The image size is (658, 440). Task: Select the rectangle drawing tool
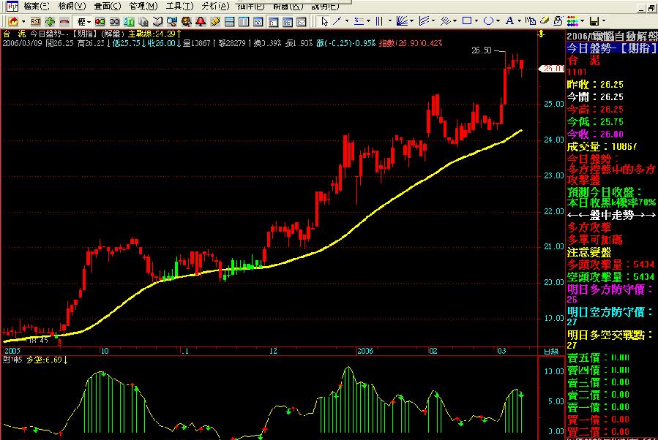[466, 21]
